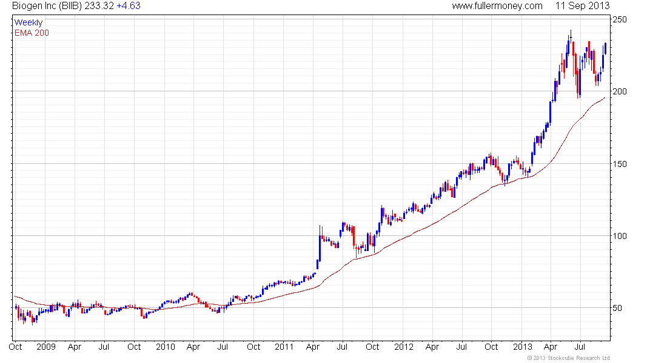
Task: Select the Weekly interval label
Action: click(x=28, y=22)
